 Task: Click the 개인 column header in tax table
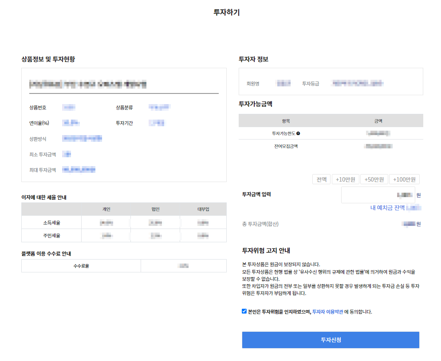click(106, 210)
